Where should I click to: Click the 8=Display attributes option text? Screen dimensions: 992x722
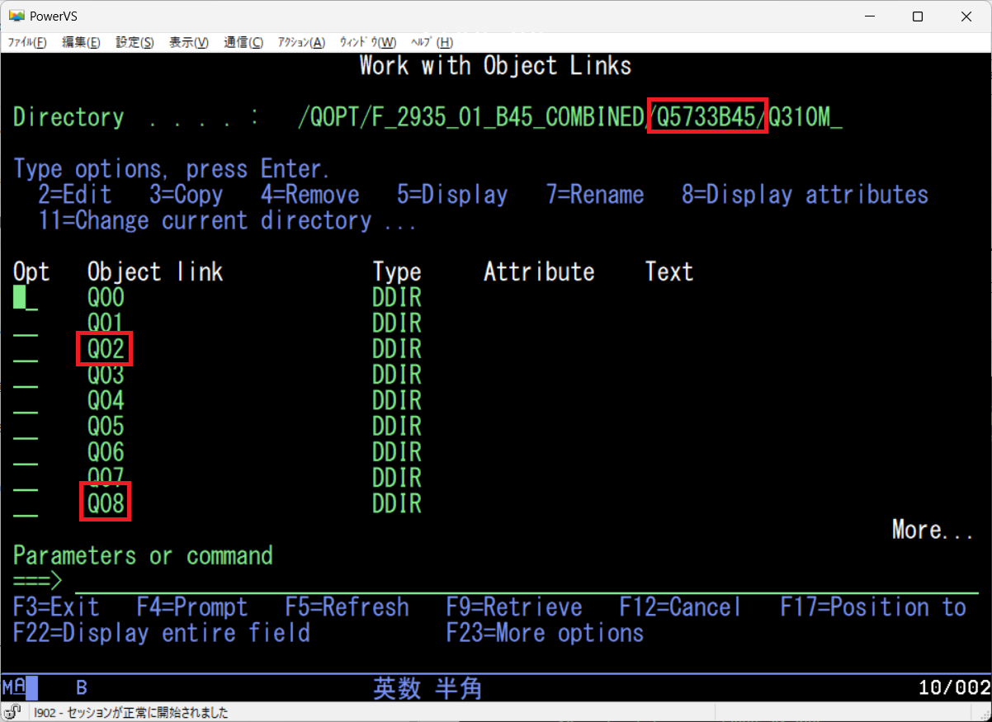tap(805, 195)
